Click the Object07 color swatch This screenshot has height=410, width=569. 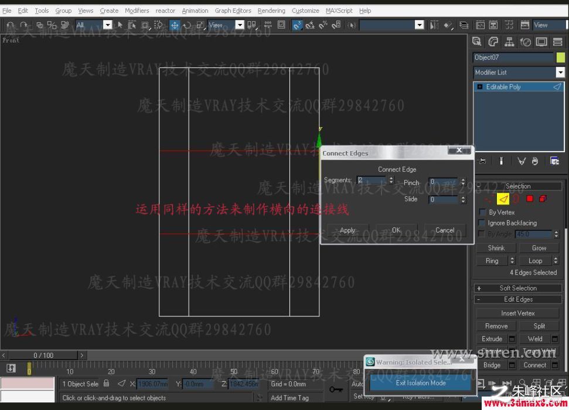click(x=560, y=57)
